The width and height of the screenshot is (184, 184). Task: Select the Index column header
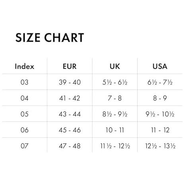click(25, 66)
